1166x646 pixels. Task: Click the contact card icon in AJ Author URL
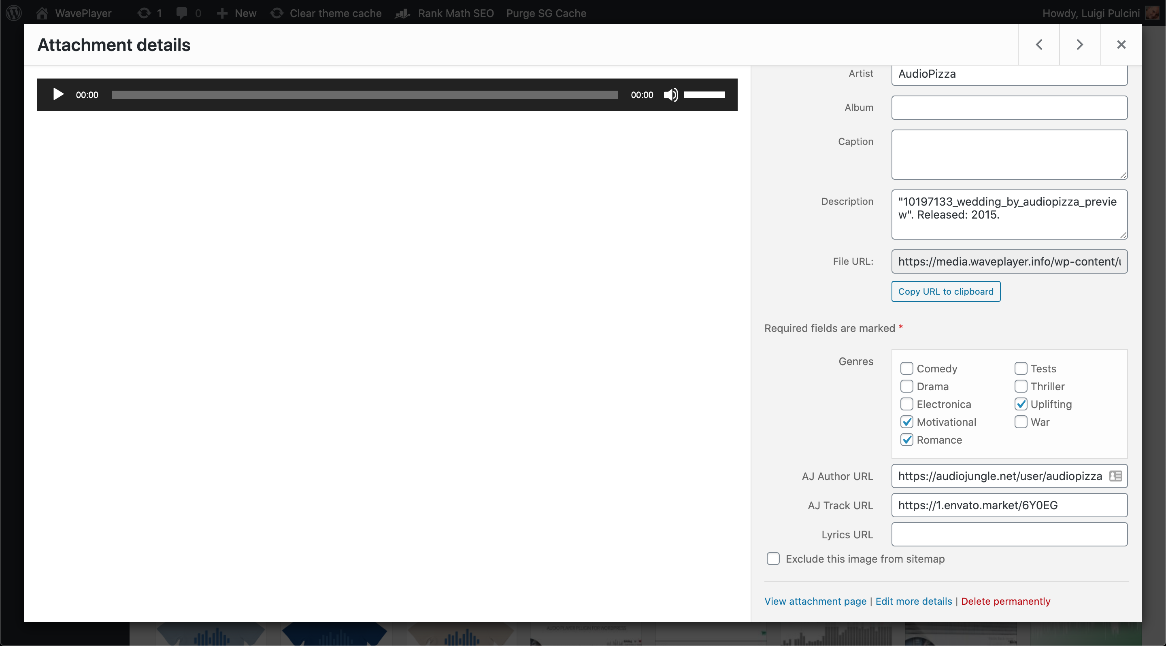1115,476
